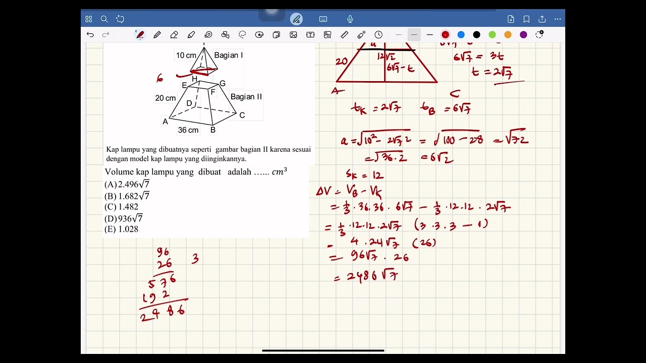646x363 pixels.
Task: Pick the purple pen color
Action: pos(523,35)
